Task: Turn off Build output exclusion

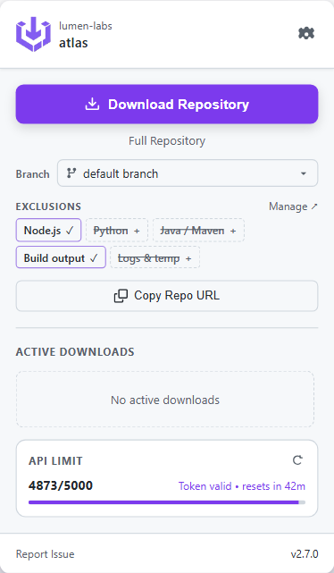Action: point(61,257)
